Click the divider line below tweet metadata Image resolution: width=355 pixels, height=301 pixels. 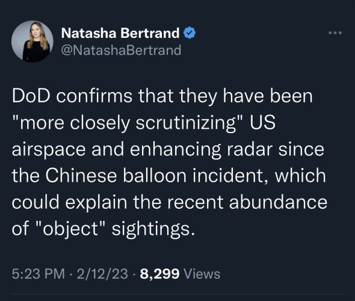[x=177, y=294]
